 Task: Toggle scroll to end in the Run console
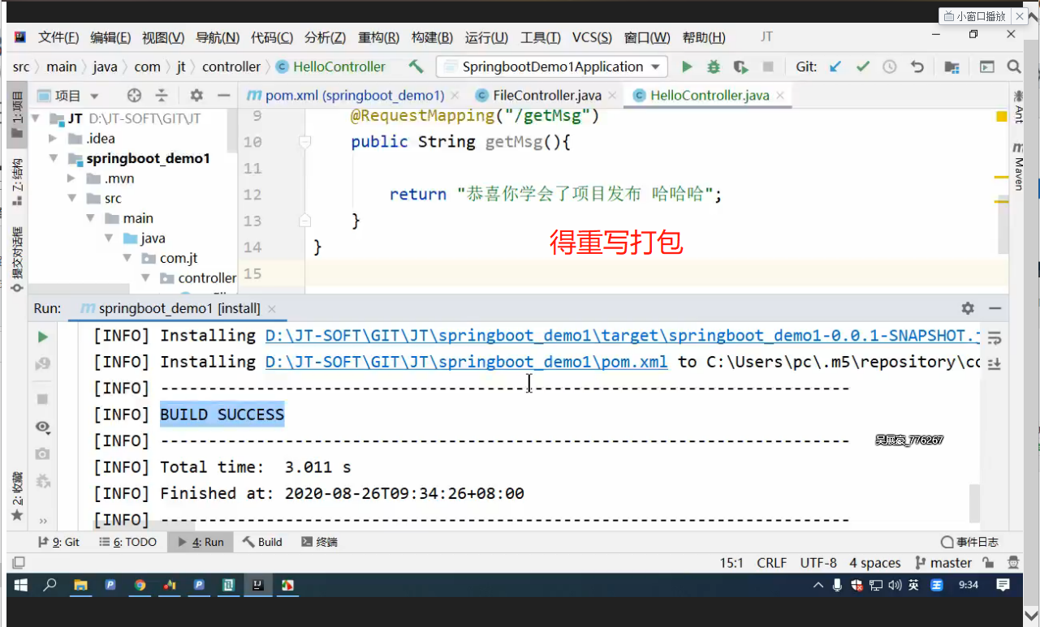pos(995,363)
